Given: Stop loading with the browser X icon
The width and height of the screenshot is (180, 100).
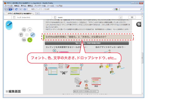Looking at the screenshot, I should 21,9.
